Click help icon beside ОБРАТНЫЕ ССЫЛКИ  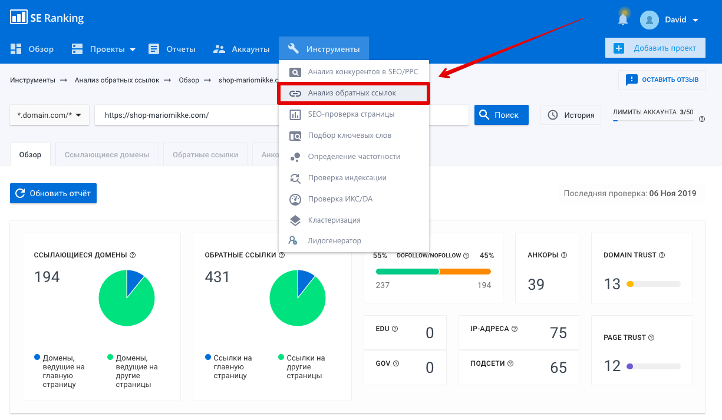[x=282, y=255]
